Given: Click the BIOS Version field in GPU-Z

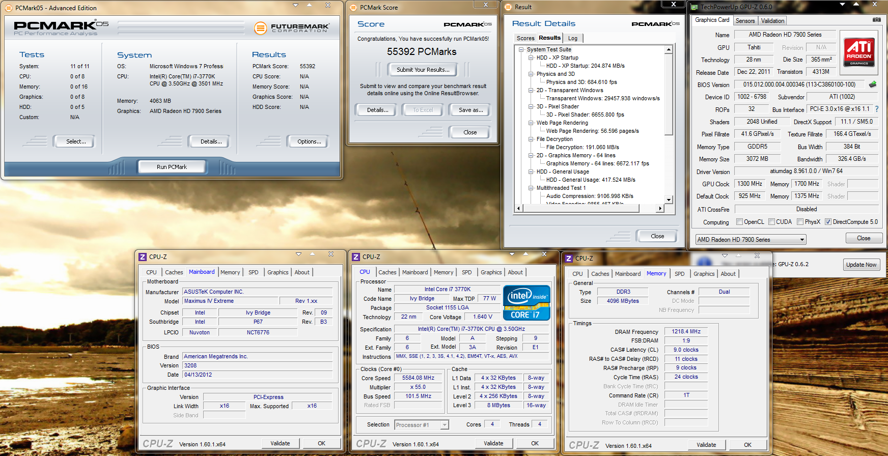Looking at the screenshot, I should pos(799,84).
